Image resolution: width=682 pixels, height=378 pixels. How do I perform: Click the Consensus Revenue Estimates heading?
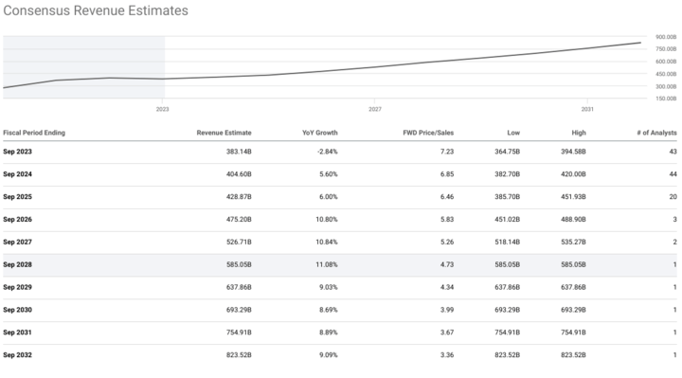pos(96,10)
